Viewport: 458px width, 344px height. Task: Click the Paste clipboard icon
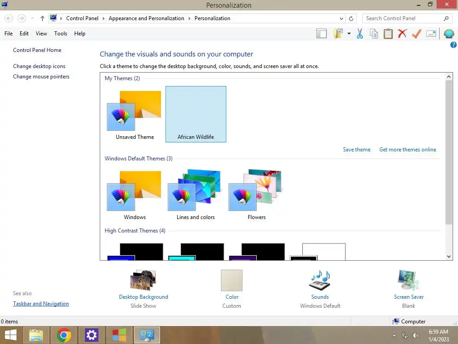point(388,34)
